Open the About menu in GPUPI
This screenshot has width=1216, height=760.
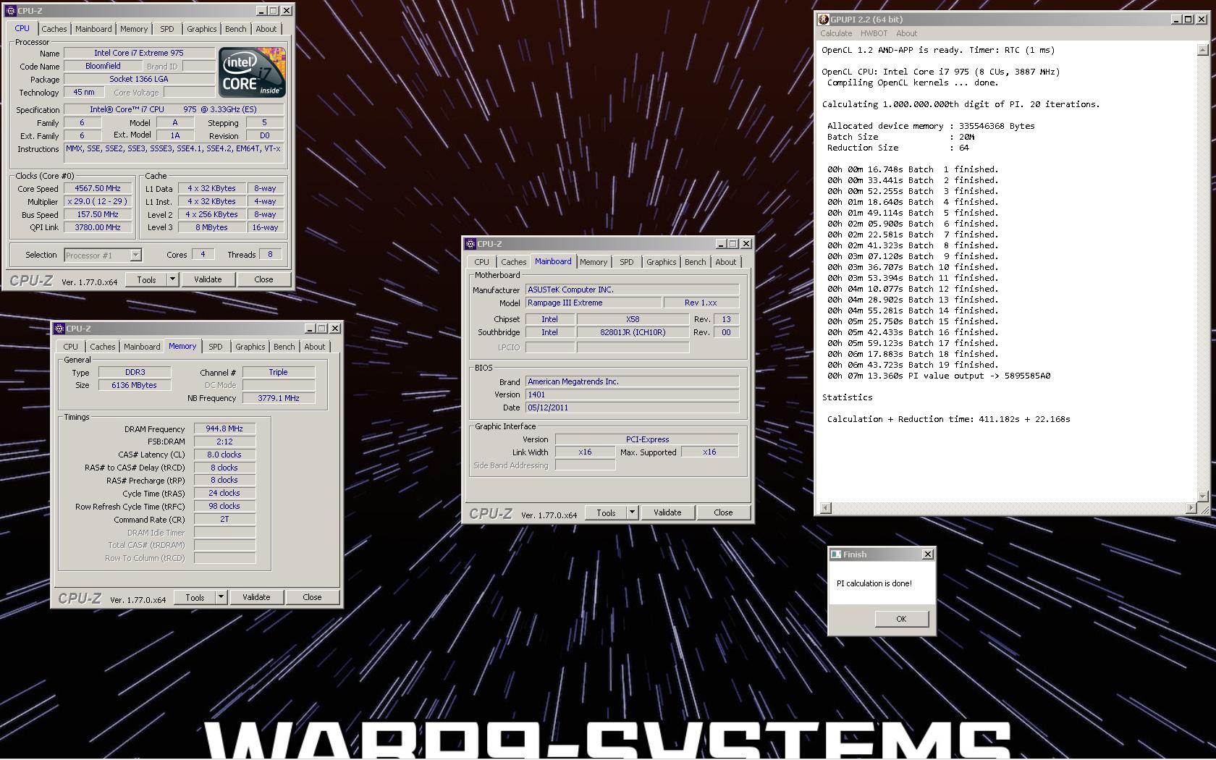pos(906,33)
